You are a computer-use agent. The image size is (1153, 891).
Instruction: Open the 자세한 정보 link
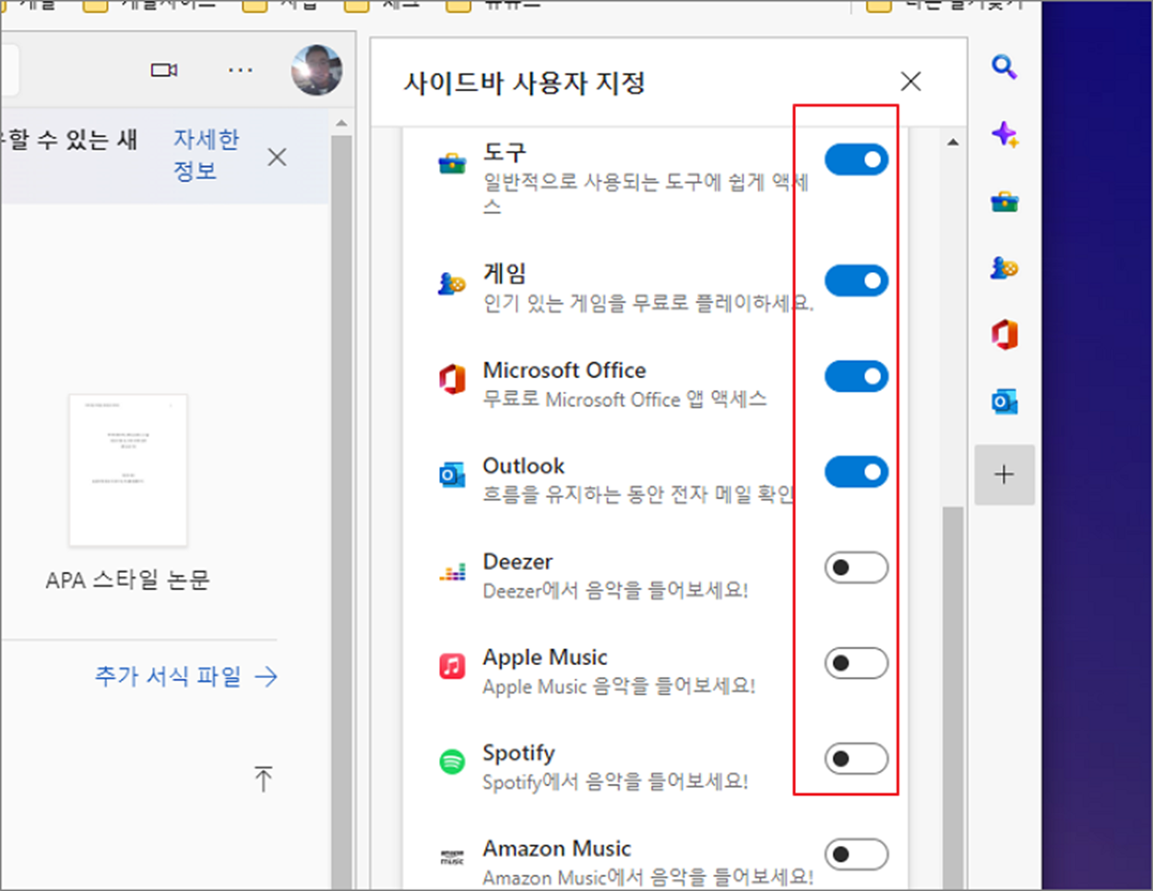click(207, 155)
